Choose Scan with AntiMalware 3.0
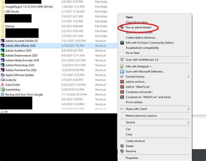Viewport: 206px width, 161px height. pyautogui.click(x=142, y=60)
